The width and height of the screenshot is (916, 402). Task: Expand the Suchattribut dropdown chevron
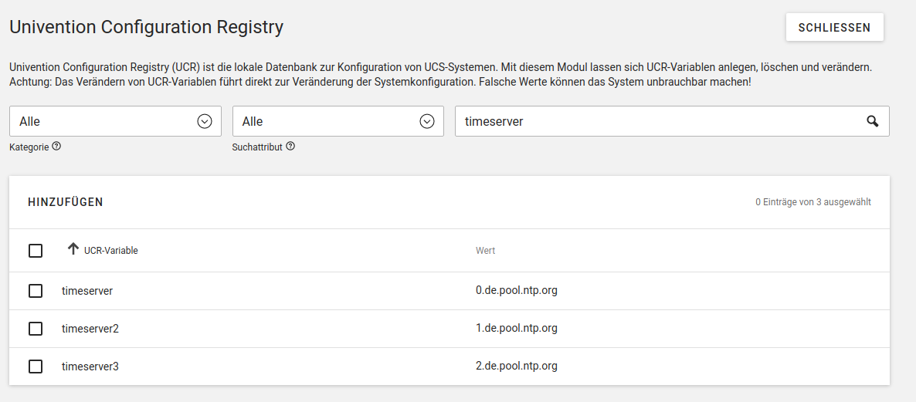427,121
